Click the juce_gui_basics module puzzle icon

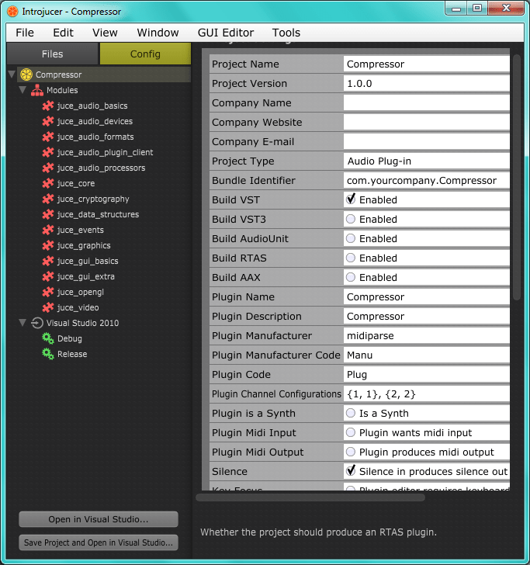point(48,261)
